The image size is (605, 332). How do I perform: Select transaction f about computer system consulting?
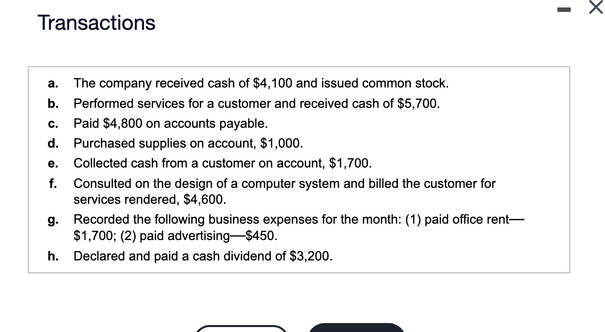coord(283,191)
